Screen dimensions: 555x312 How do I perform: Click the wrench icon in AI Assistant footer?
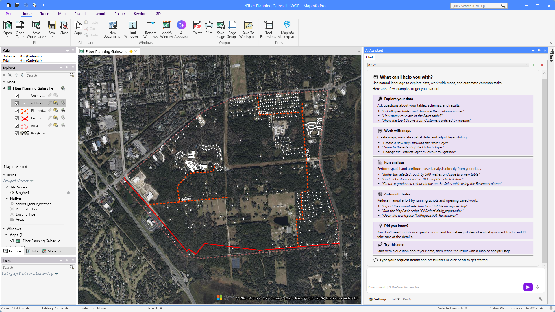540,299
